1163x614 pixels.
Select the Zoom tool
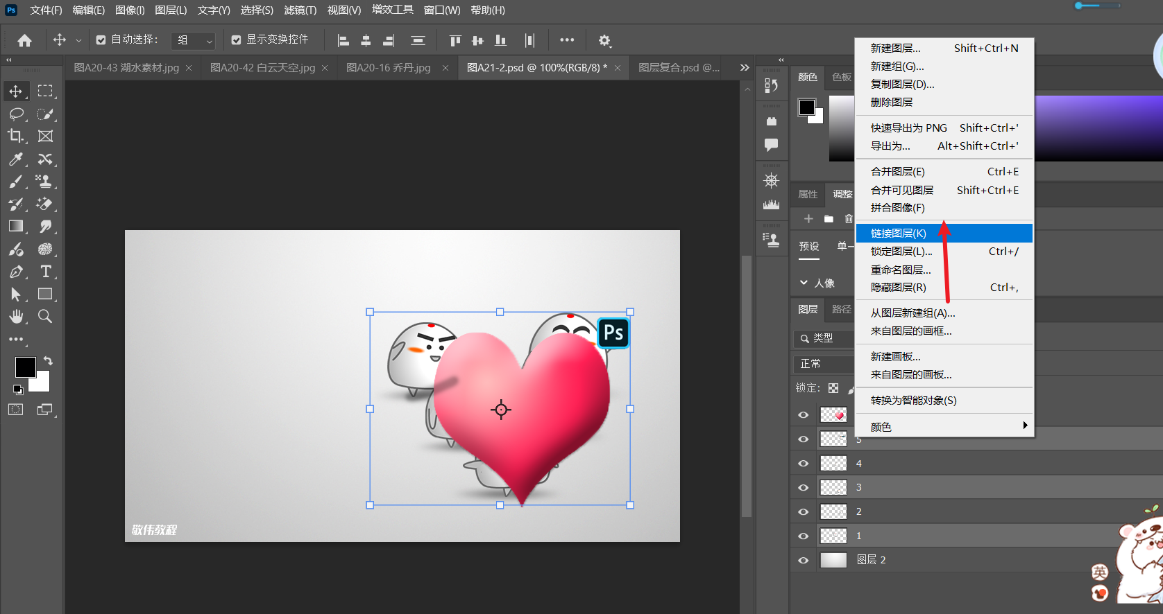pos(45,317)
